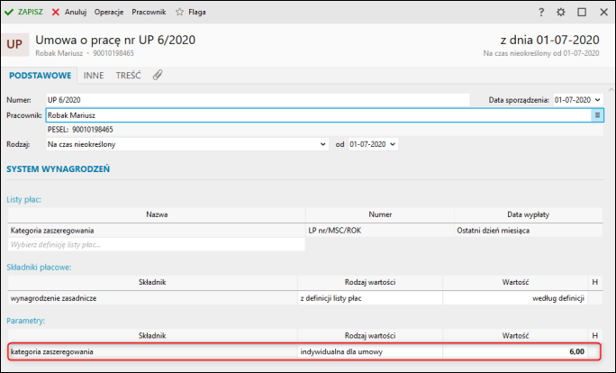Select the Kategoria zaszeregowania payroll list row
The image size is (616, 373).
pos(305,231)
